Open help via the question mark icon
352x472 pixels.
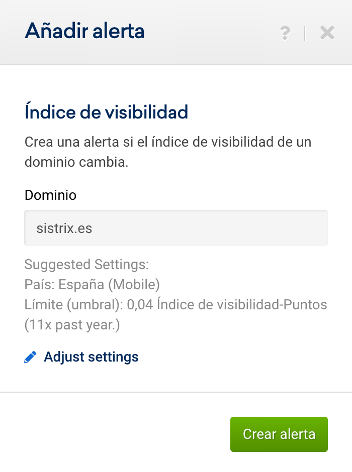(285, 33)
